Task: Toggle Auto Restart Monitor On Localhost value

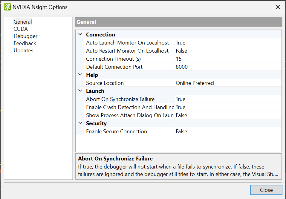Action: [x=227, y=51]
